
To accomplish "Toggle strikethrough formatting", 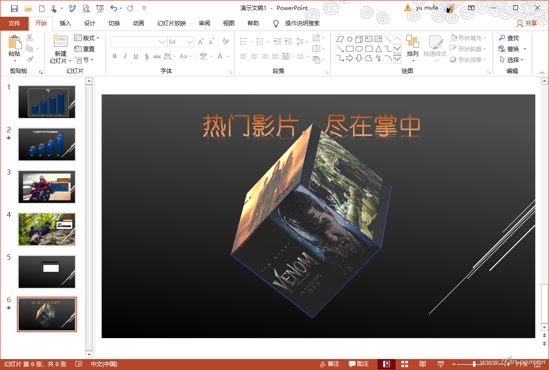I will click(157, 56).
